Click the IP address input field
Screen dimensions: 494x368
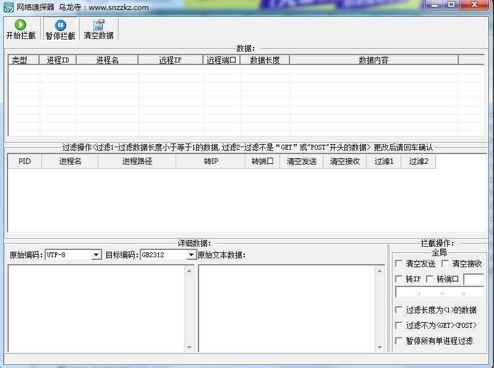click(440, 292)
